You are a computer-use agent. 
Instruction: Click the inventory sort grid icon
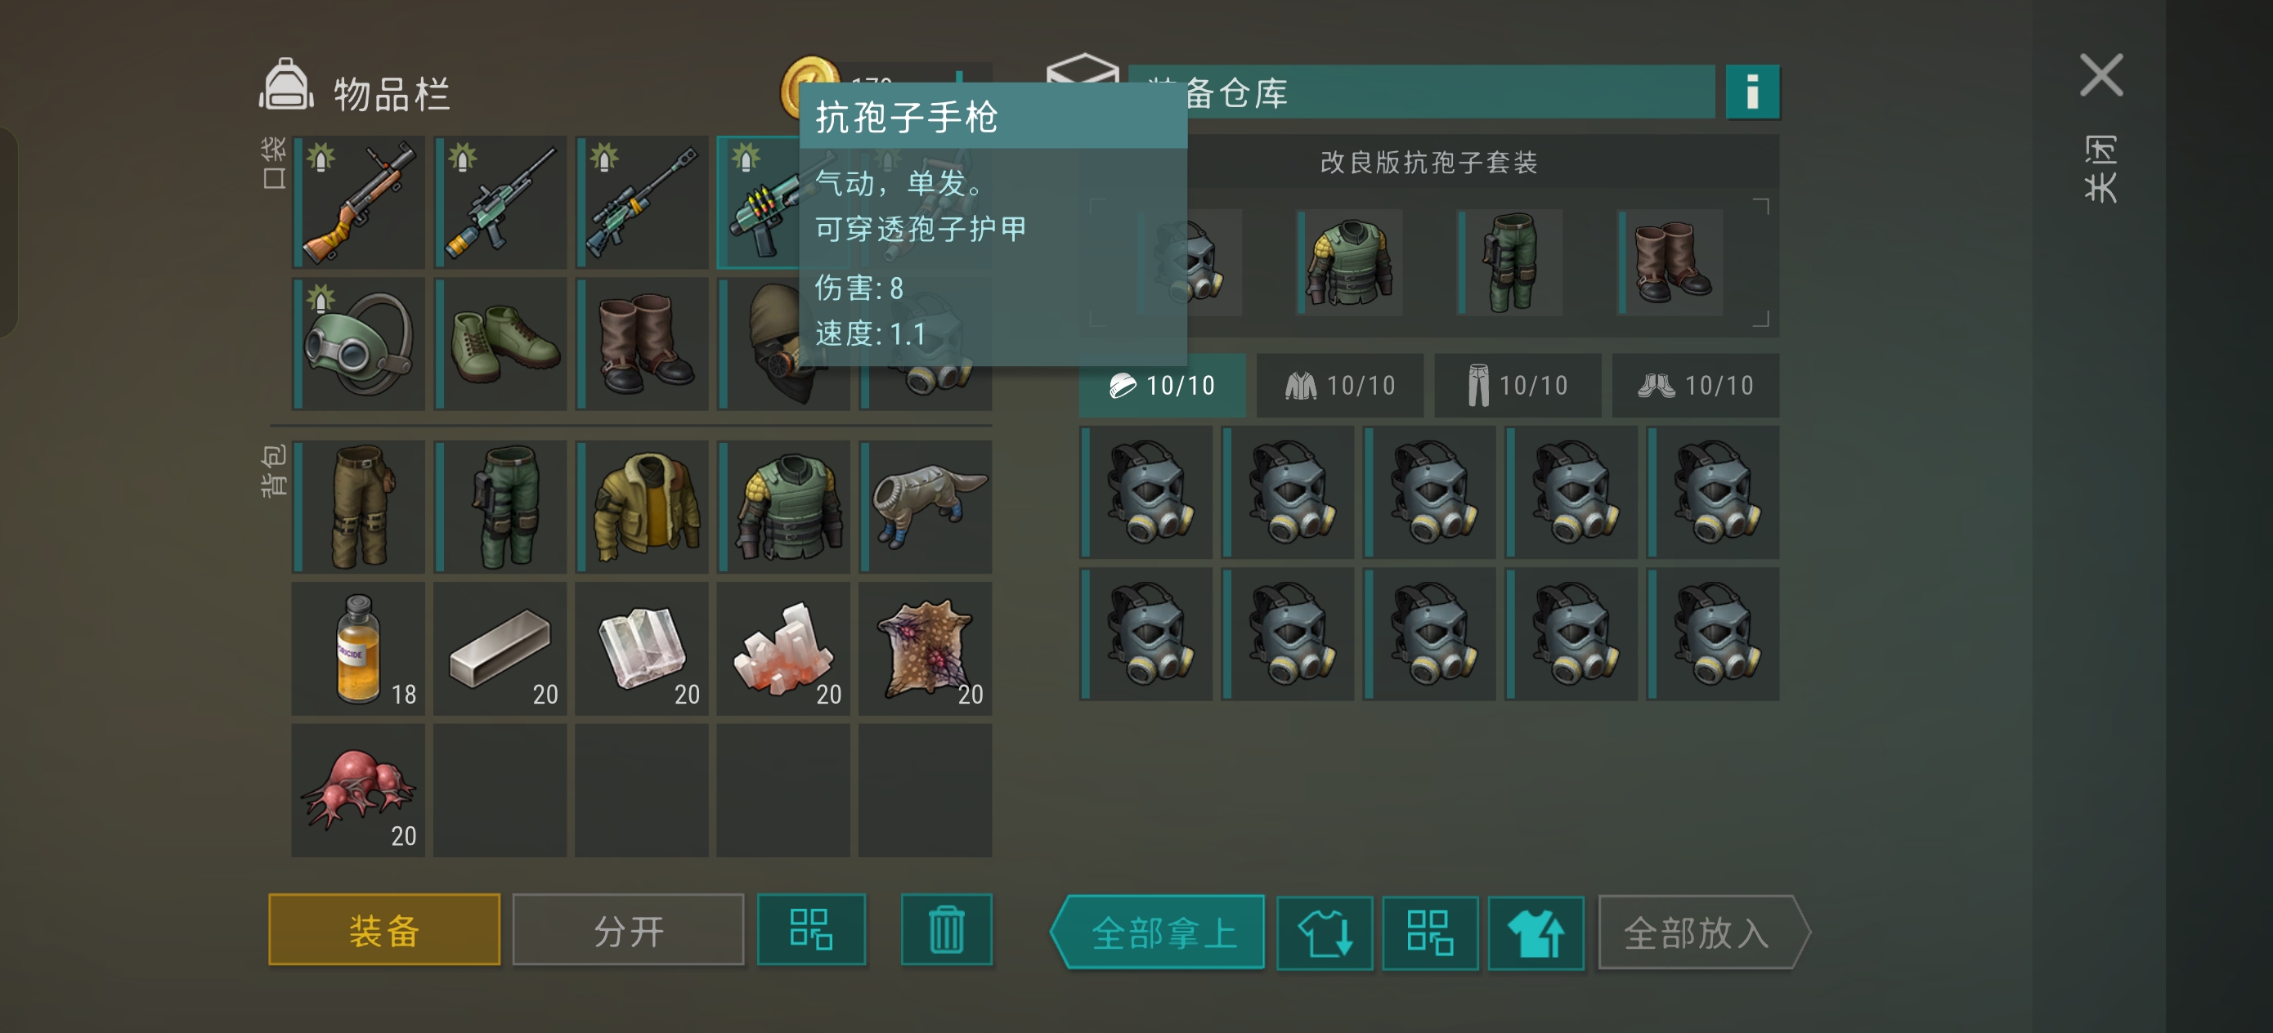pyautogui.click(x=811, y=929)
